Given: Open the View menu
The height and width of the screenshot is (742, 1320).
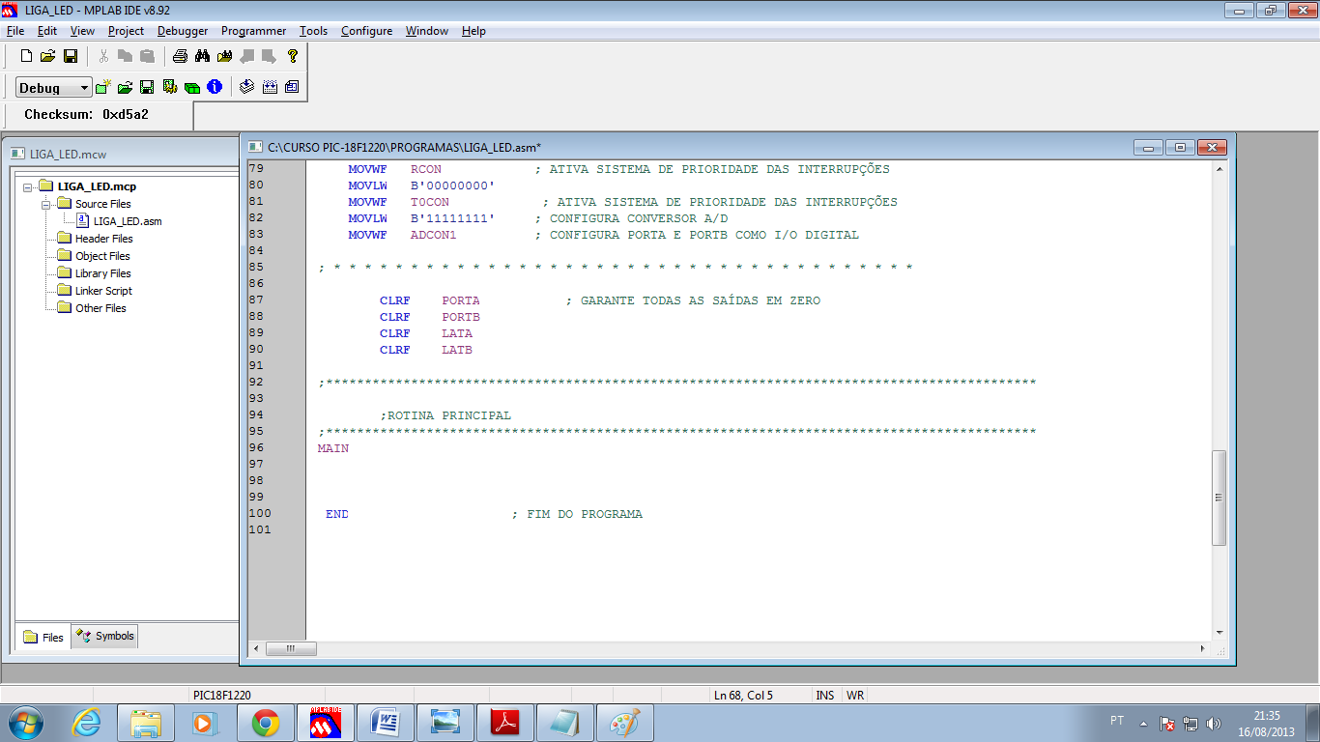Looking at the screenshot, I should [x=82, y=31].
